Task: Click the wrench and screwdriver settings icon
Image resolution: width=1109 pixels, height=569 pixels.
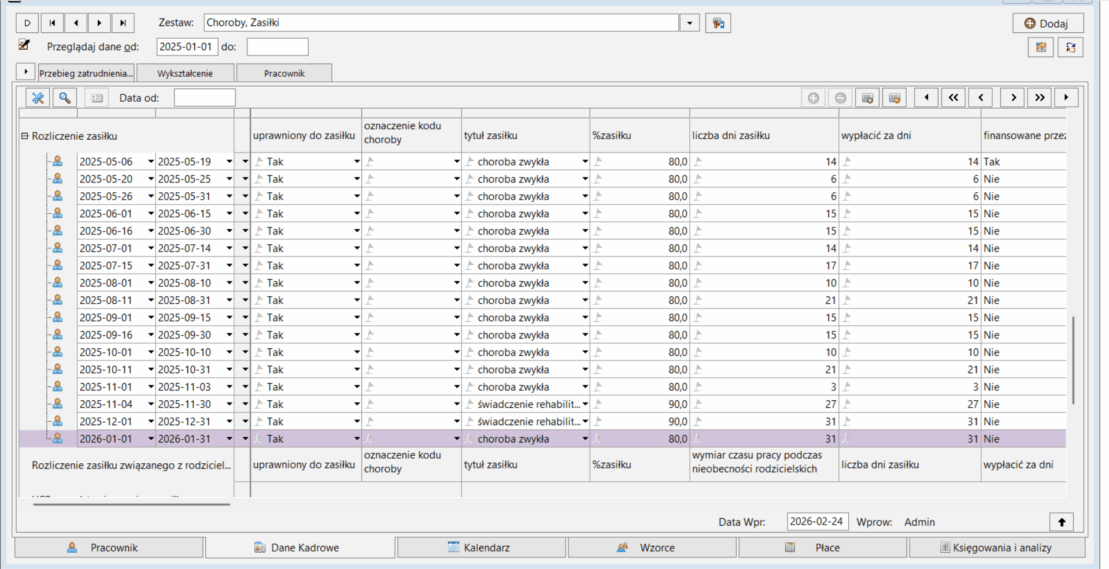Action: 38,98
